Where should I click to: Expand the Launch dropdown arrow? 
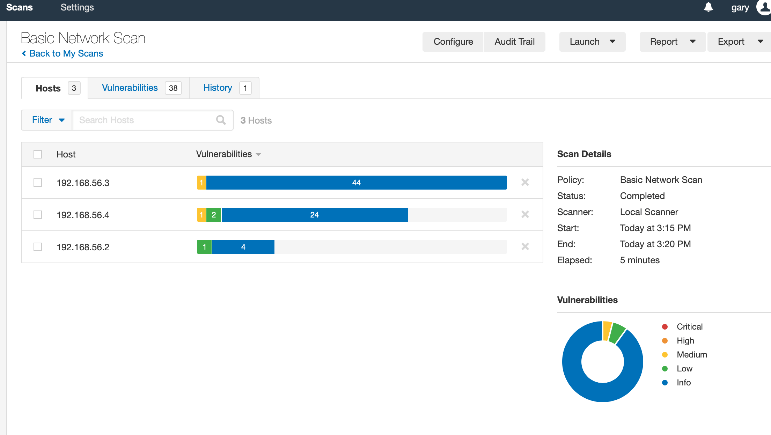coord(612,42)
